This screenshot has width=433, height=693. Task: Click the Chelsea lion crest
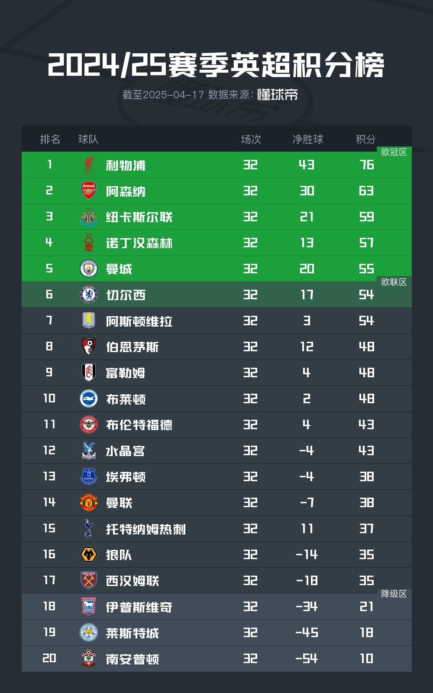tap(89, 295)
